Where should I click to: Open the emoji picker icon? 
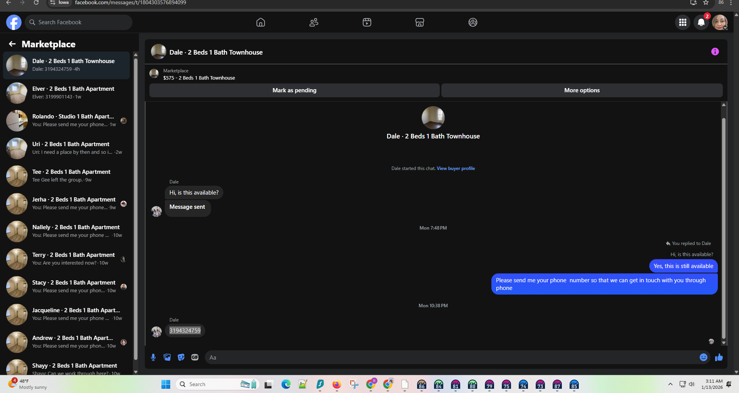pyautogui.click(x=704, y=357)
